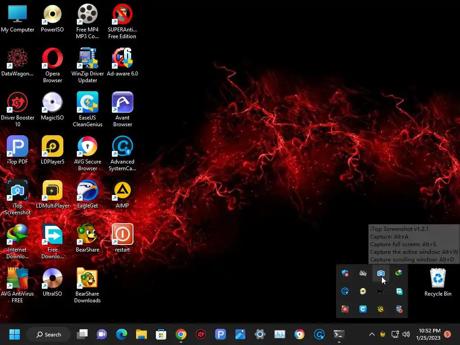Click the OneDrive cloud icon in tray overflow
Image resolution: width=460 pixels, height=345 pixels.
pos(363,274)
